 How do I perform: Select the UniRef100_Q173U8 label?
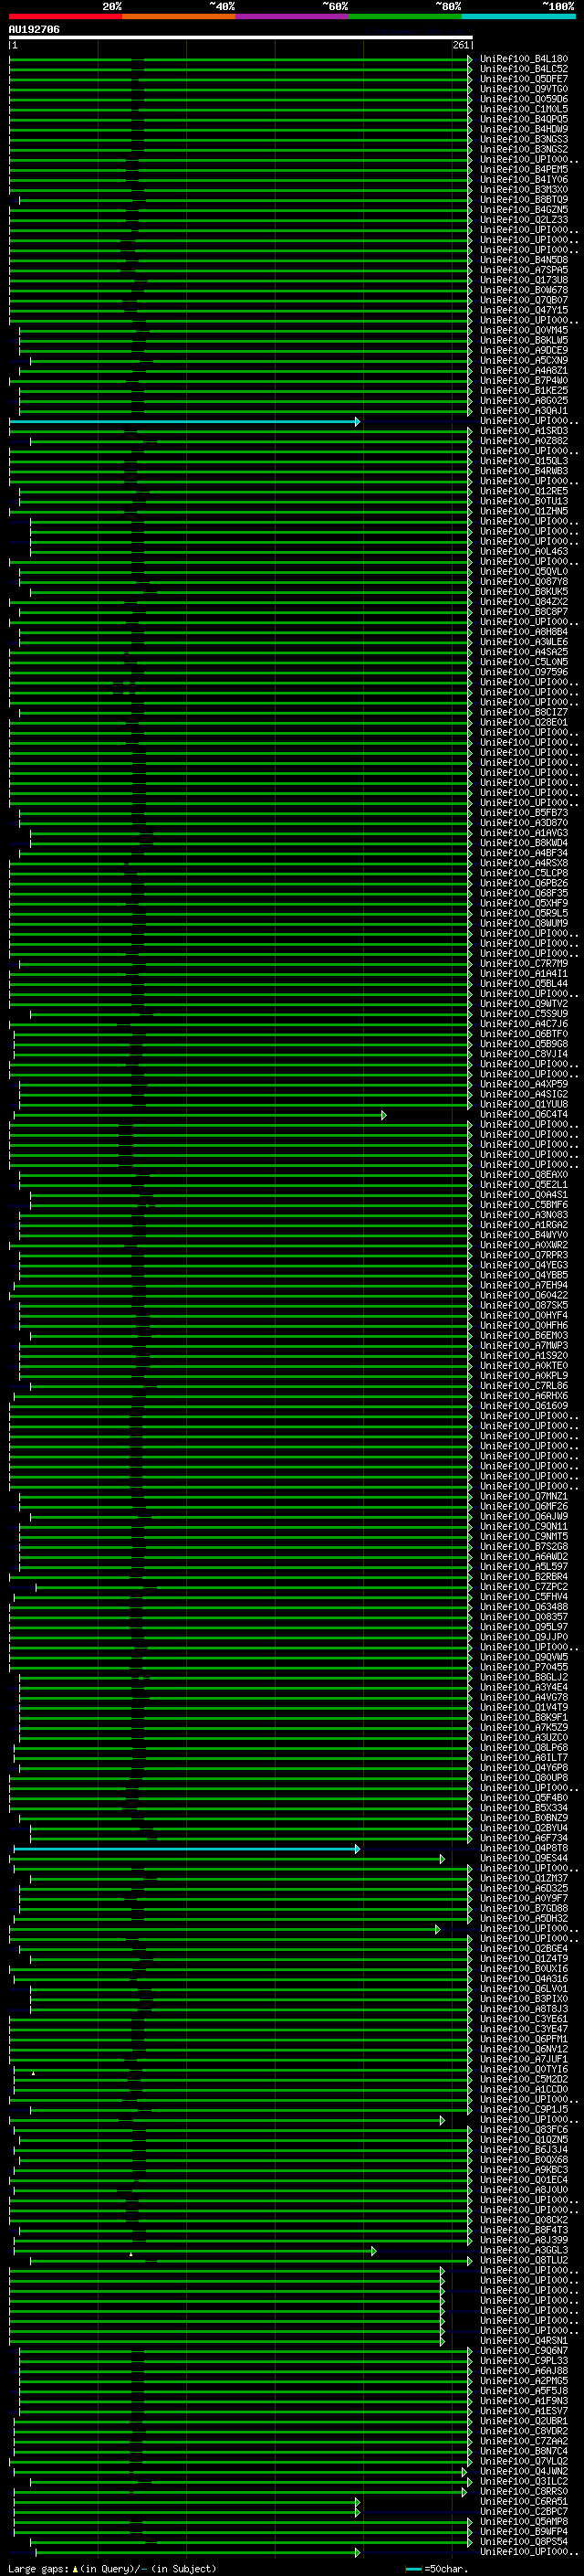pos(524,280)
